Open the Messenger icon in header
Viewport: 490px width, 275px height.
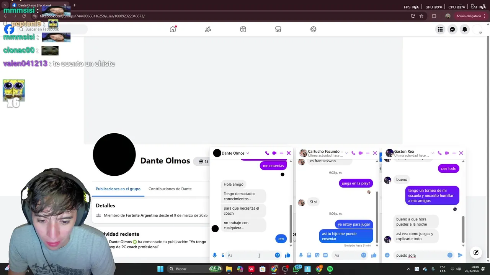[x=452, y=29]
